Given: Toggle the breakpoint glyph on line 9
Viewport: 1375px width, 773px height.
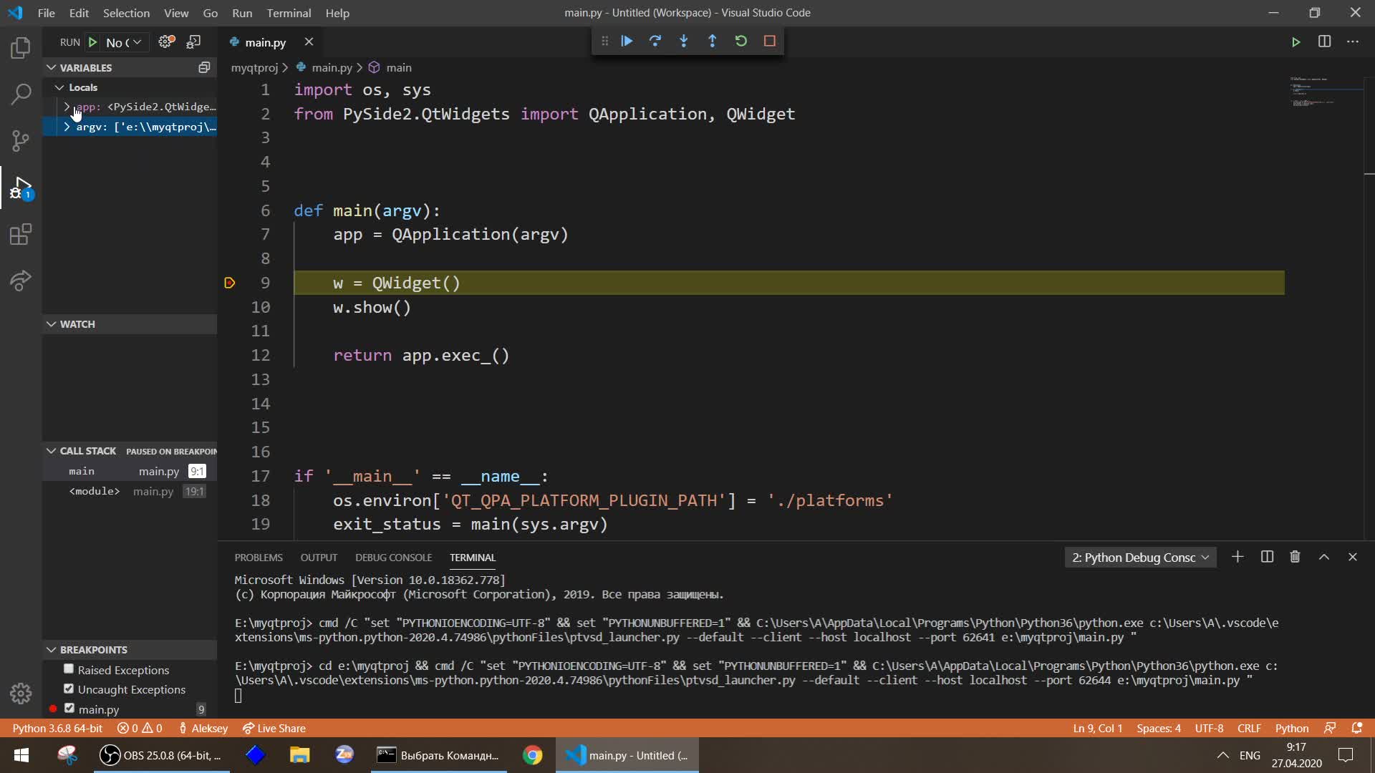Looking at the screenshot, I should (230, 283).
